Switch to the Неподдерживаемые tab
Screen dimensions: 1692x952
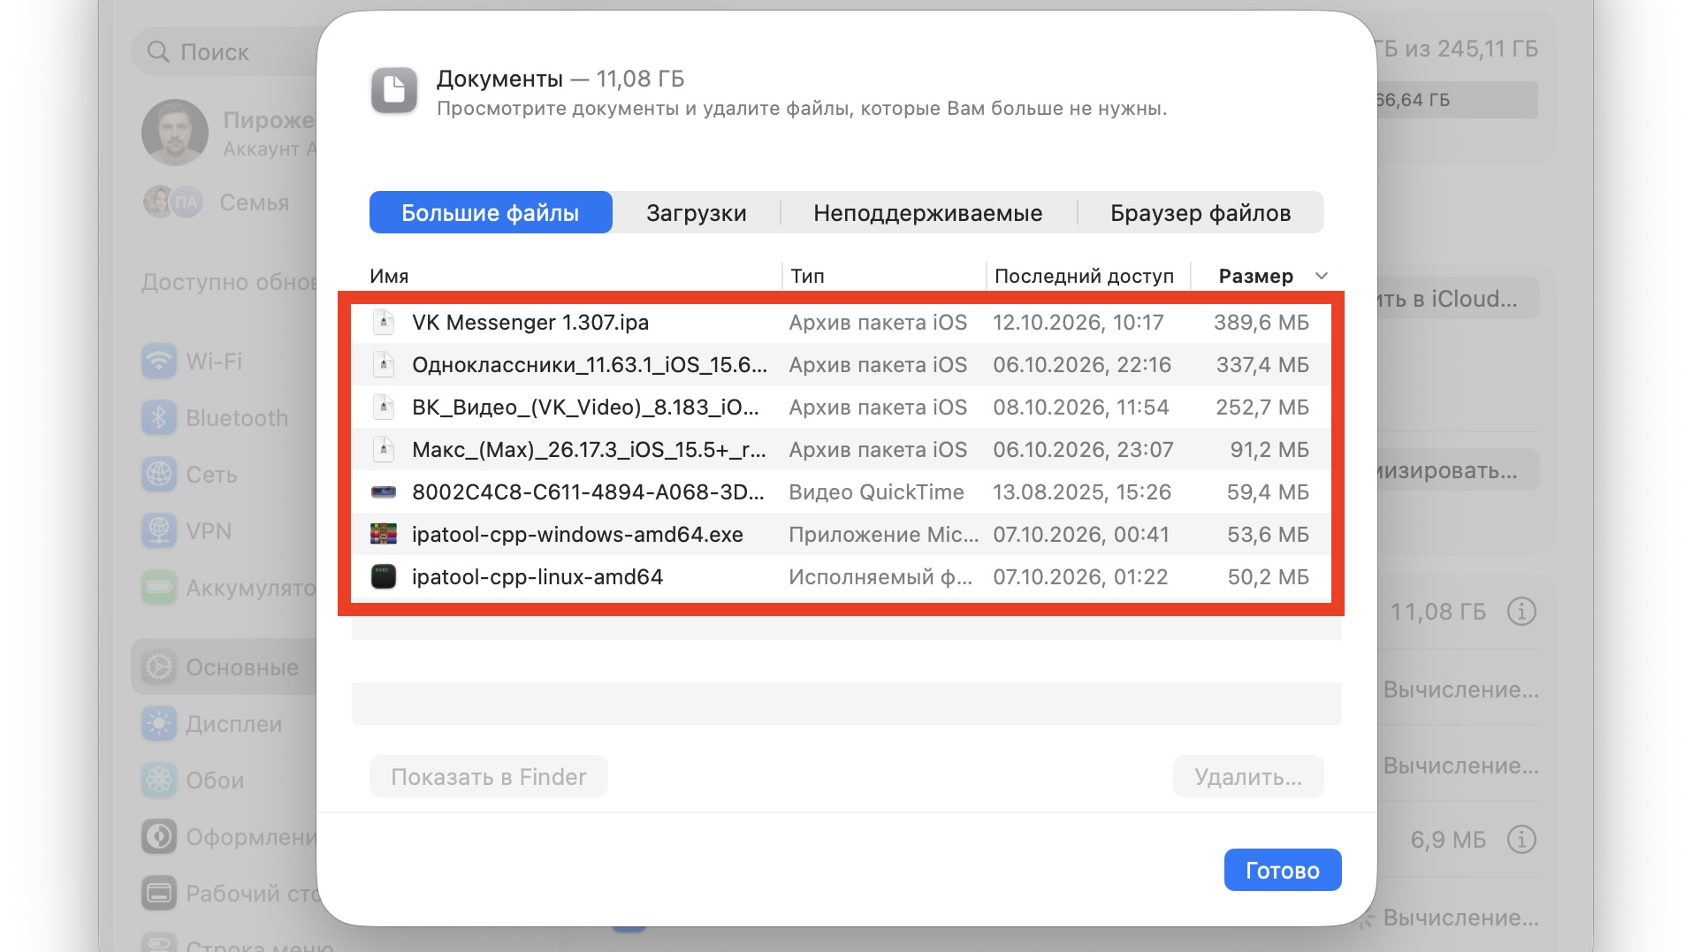[928, 213]
